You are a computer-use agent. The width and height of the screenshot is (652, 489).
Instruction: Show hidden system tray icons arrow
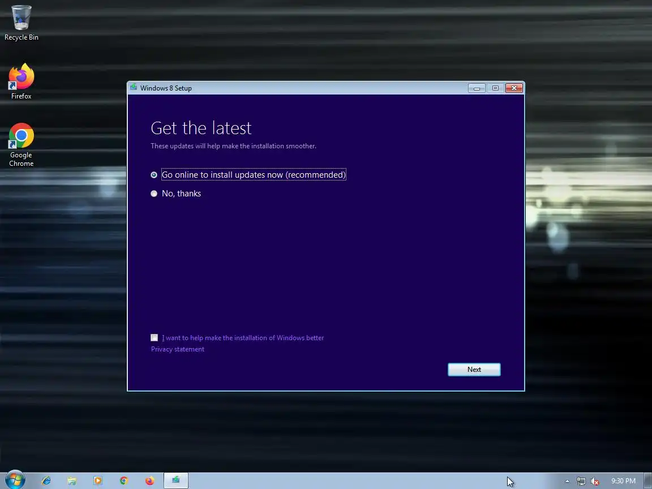tap(567, 481)
